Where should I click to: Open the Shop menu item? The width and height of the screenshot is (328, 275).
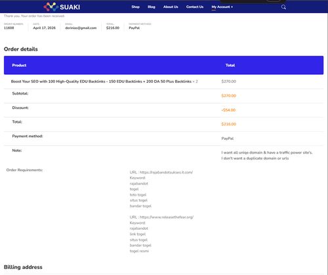tap(136, 7)
